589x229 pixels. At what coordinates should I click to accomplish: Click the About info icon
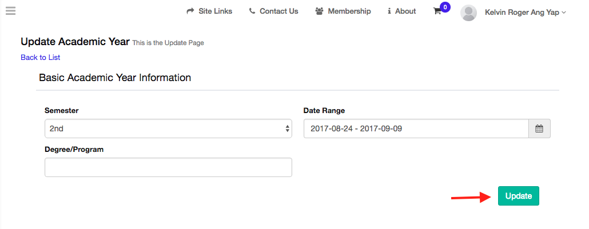(389, 11)
